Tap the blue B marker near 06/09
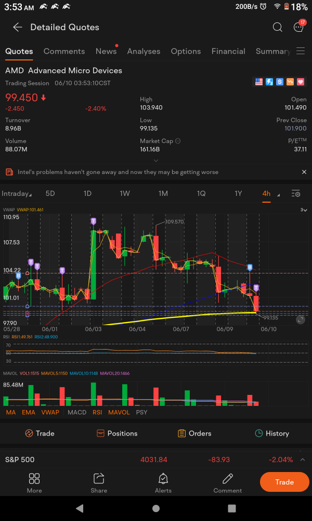The image size is (312, 521). point(250,267)
